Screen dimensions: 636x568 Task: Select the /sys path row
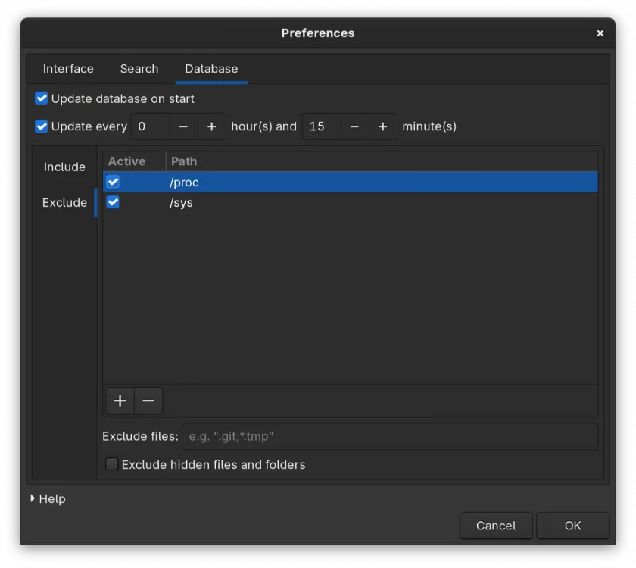click(x=350, y=202)
